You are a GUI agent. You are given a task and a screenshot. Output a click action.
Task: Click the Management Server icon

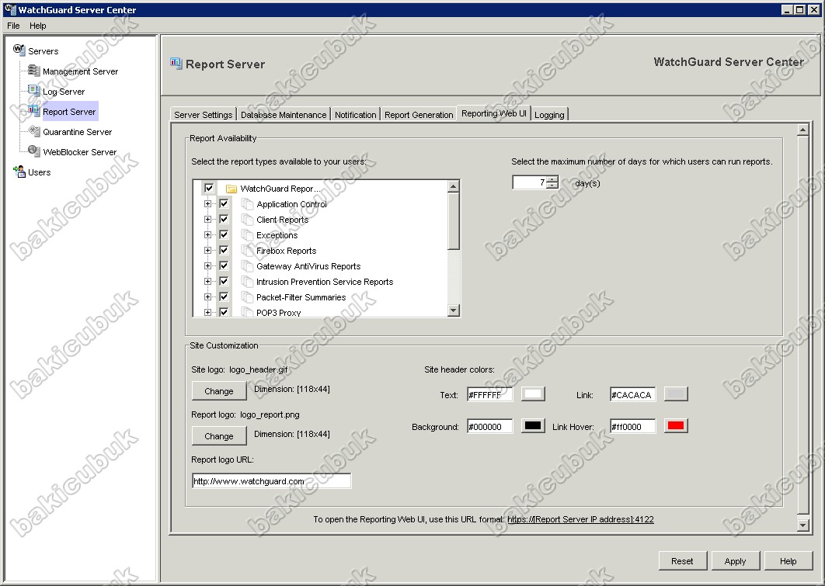click(33, 71)
